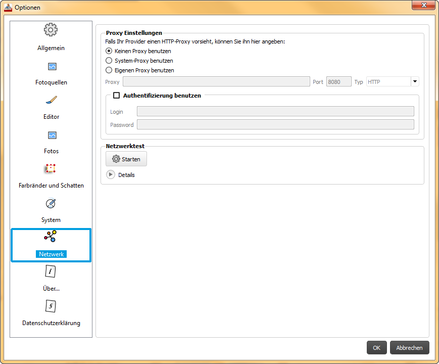Viewport: 439px width, 364px height.
Task: Start the network test with Starten
Action: (126, 159)
